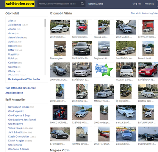Open the 2017 ÇIKIŞ 15 listing thumbnail
This screenshot has width=158, height=152.
pyautogui.click(x=60, y=27)
